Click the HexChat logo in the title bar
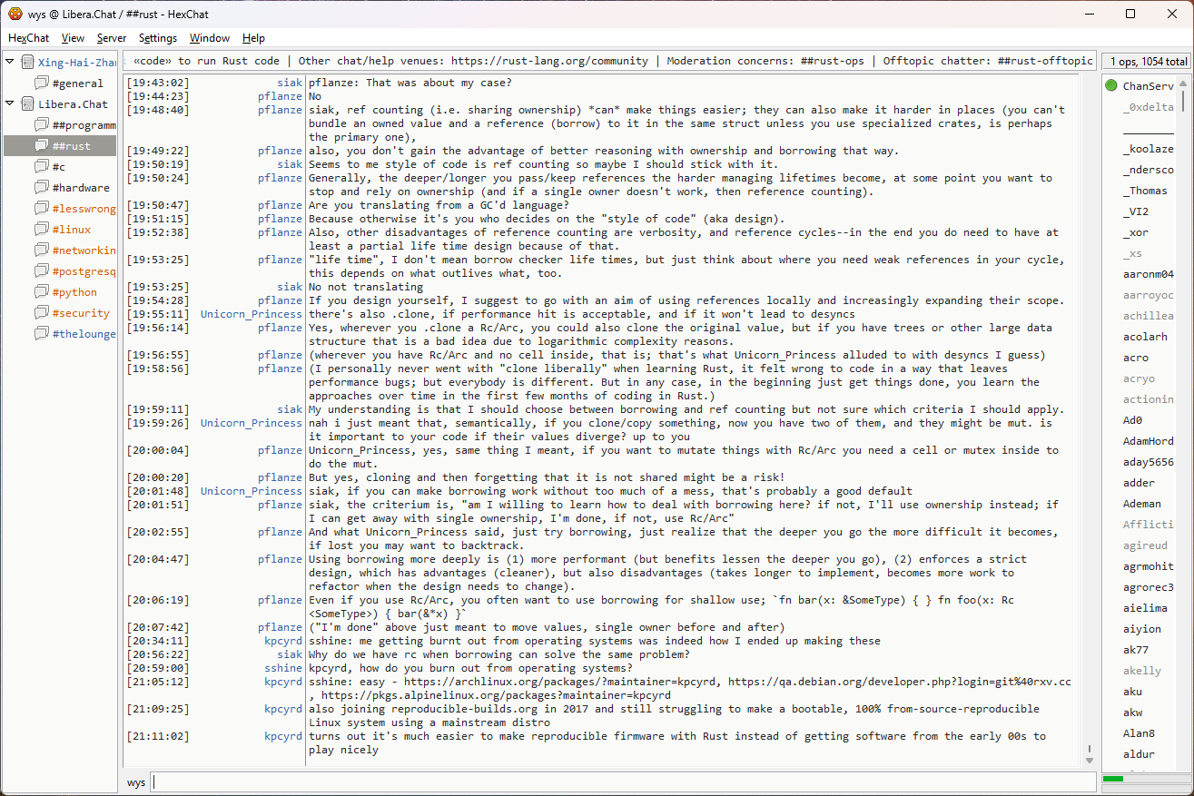 click(15, 14)
